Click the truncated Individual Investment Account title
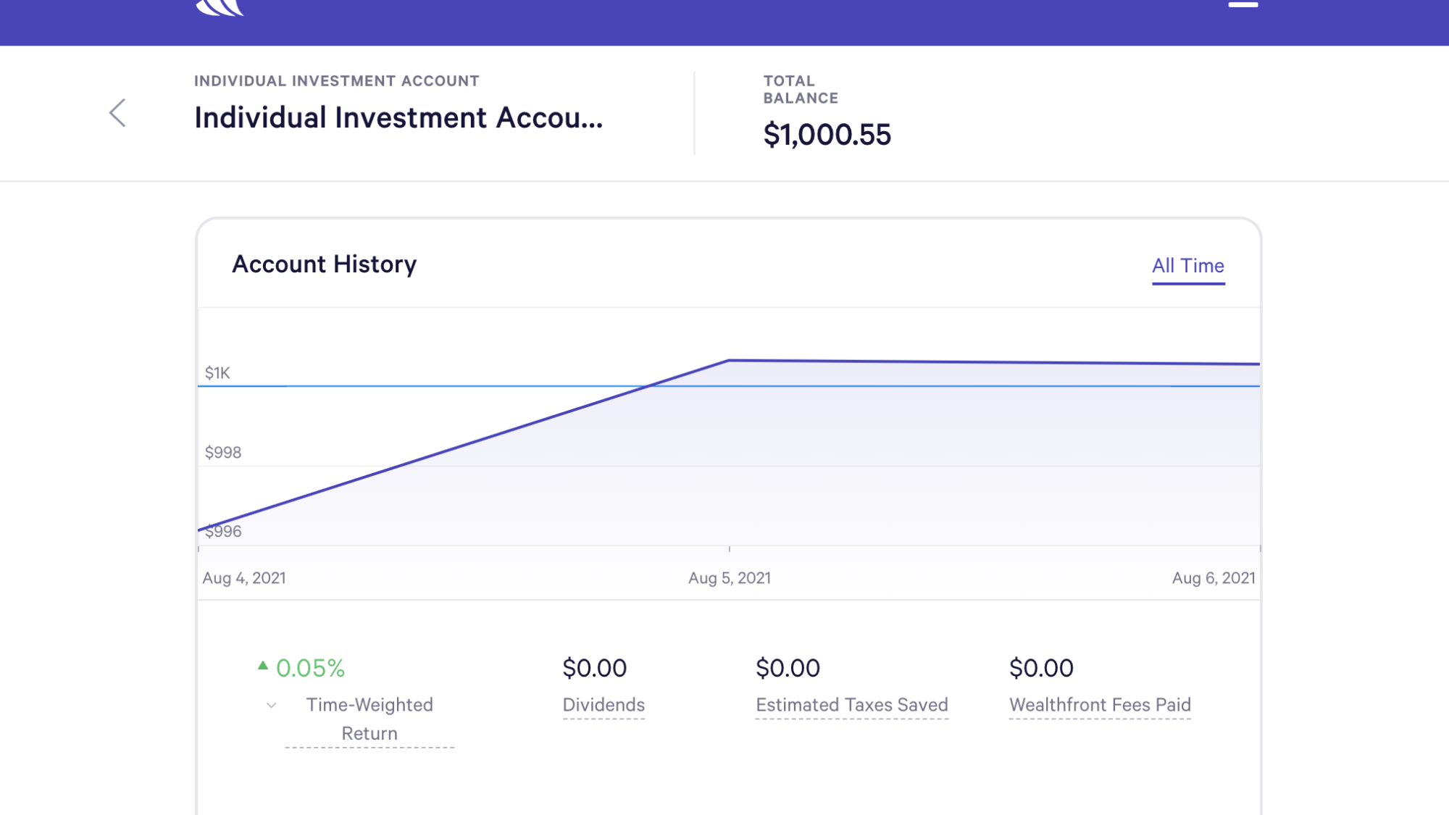Image resolution: width=1449 pixels, height=815 pixels. pyautogui.click(x=398, y=117)
